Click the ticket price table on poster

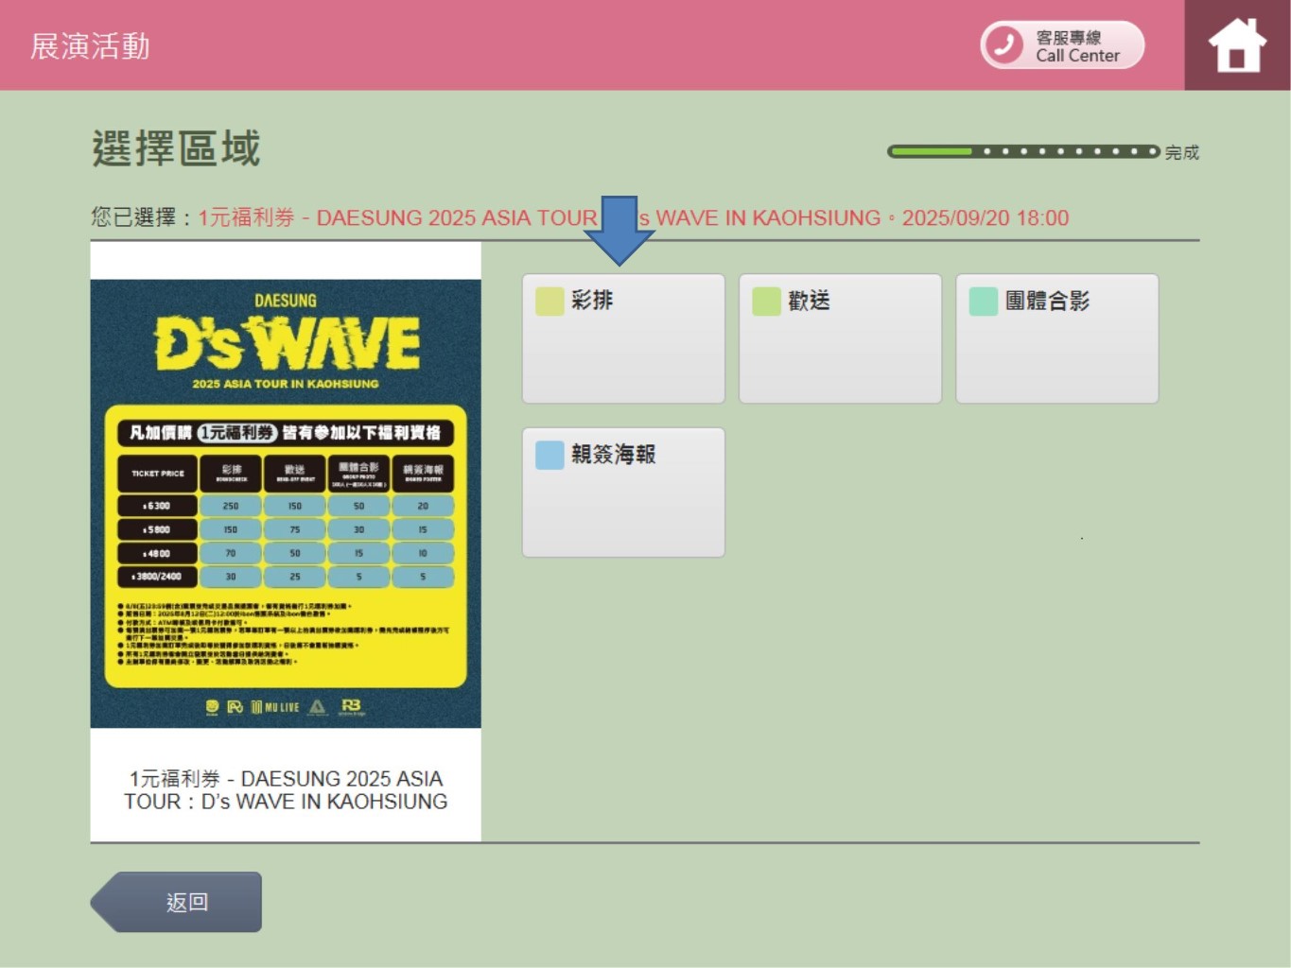tap(286, 523)
